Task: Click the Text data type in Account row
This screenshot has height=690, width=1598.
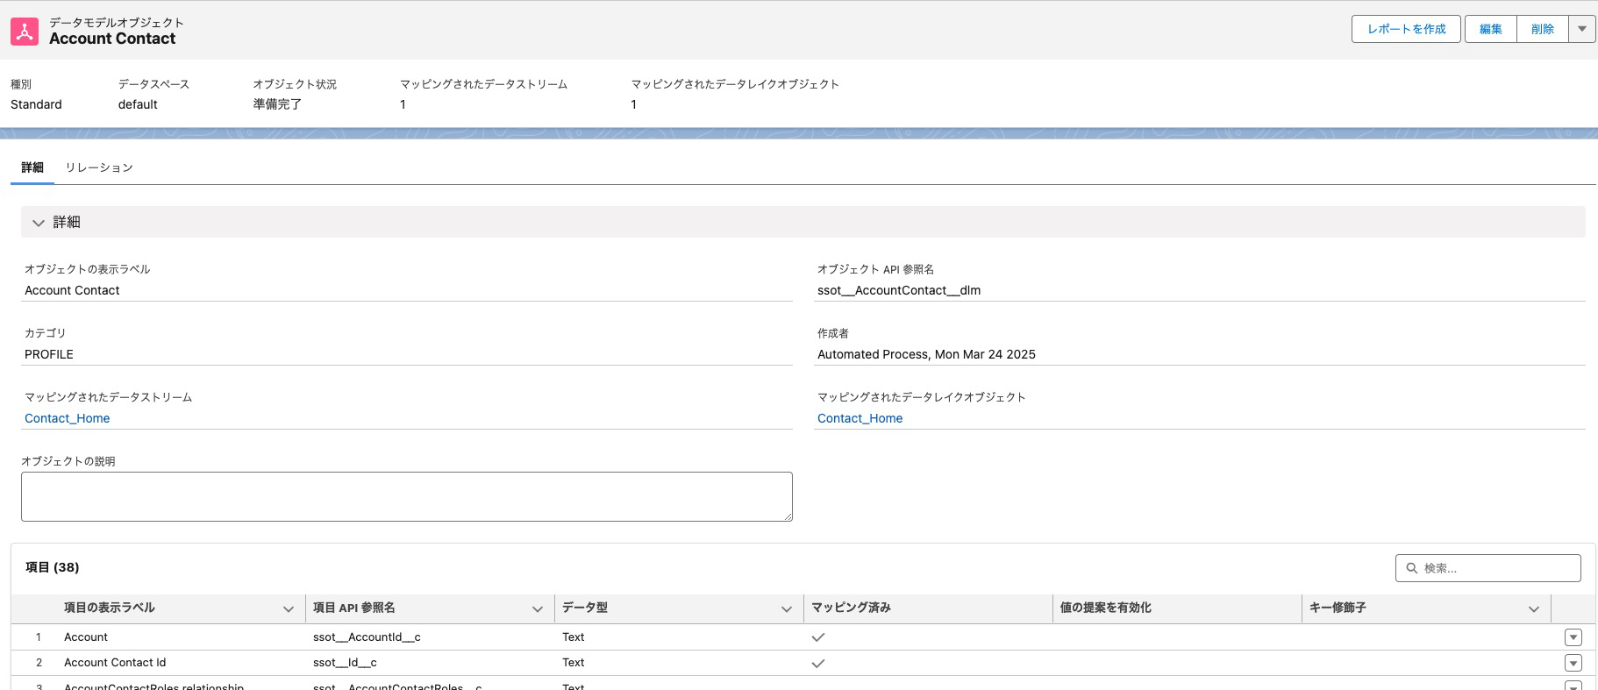Action: click(x=574, y=637)
